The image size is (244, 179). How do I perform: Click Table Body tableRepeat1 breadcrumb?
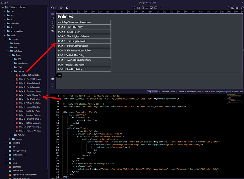[x=221, y=92]
